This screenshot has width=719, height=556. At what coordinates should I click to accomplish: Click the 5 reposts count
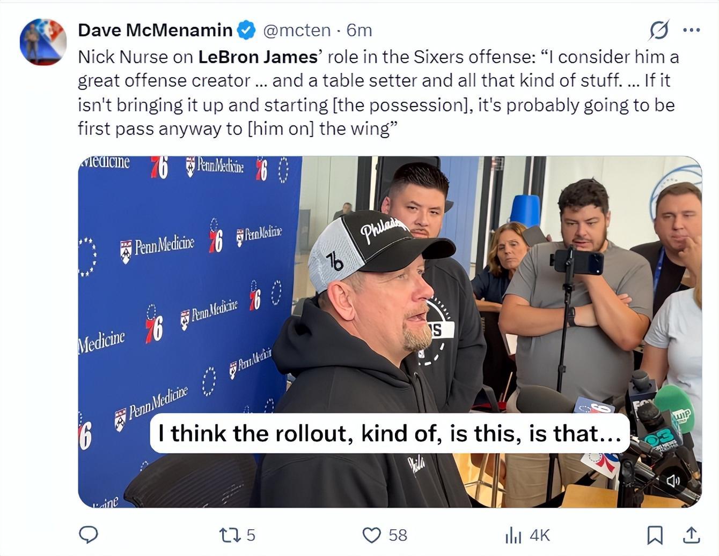[251, 535]
